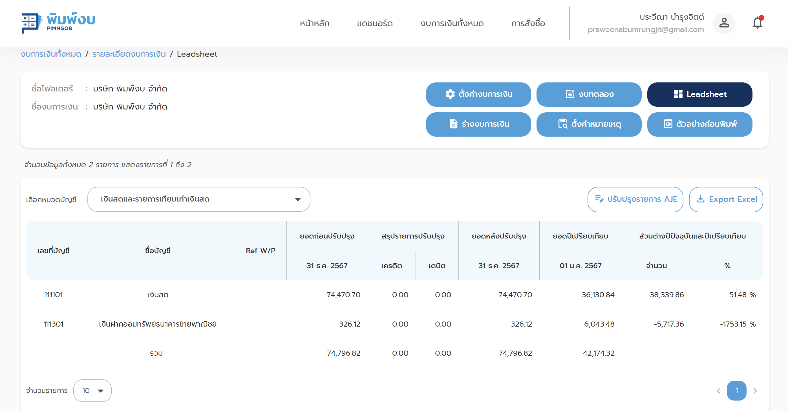Open the user profile avatar icon
The image size is (788, 411).
click(x=724, y=23)
